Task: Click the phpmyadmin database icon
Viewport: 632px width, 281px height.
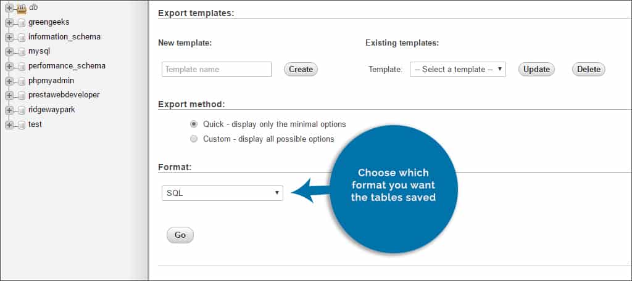Action: (22, 81)
